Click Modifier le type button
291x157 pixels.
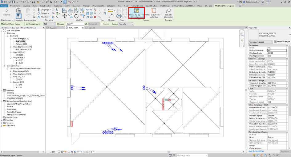(282, 42)
